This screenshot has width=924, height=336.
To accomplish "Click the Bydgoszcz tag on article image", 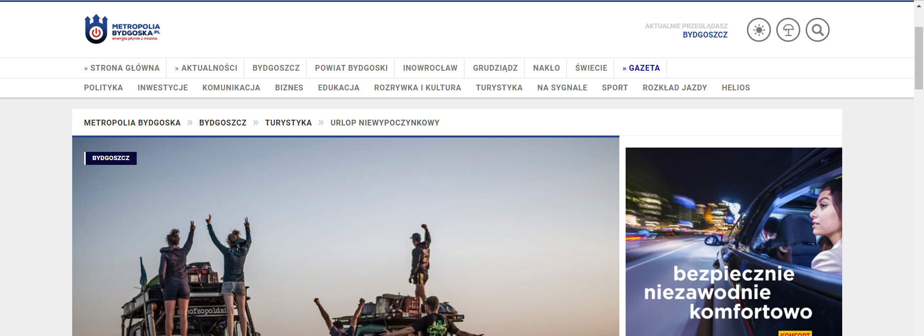I will tap(111, 158).
